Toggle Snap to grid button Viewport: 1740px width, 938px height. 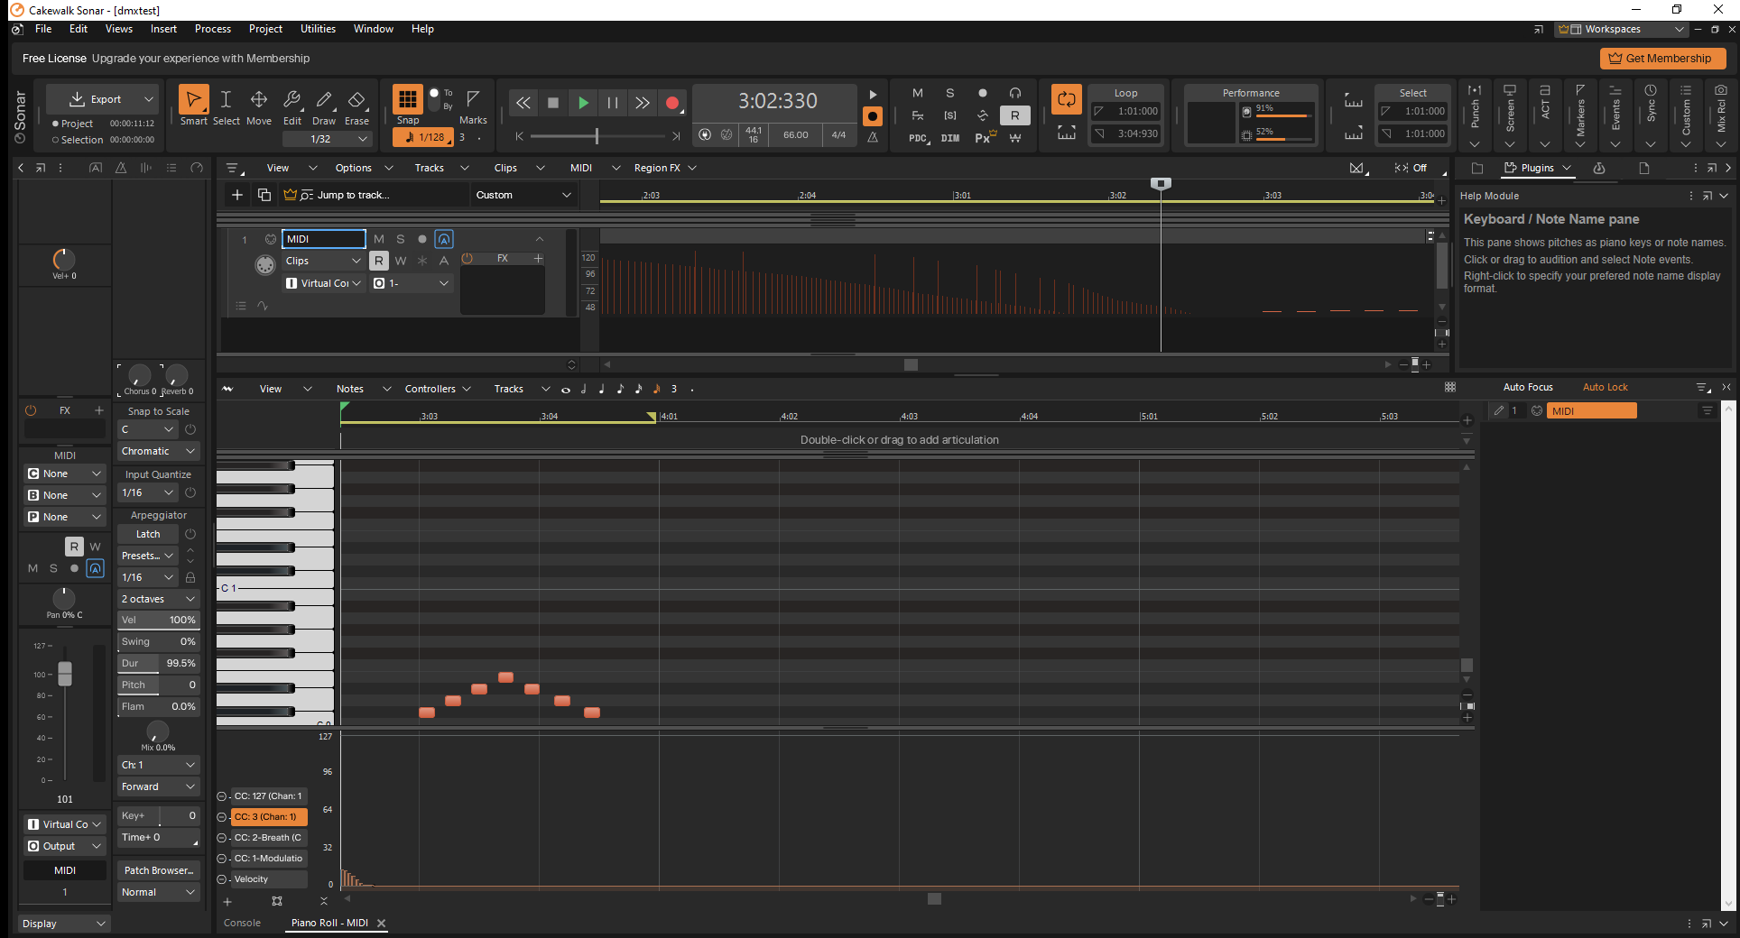[x=408, y=99]
